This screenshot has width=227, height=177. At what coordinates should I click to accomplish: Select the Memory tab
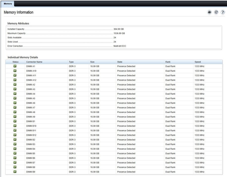pos(8,4)
